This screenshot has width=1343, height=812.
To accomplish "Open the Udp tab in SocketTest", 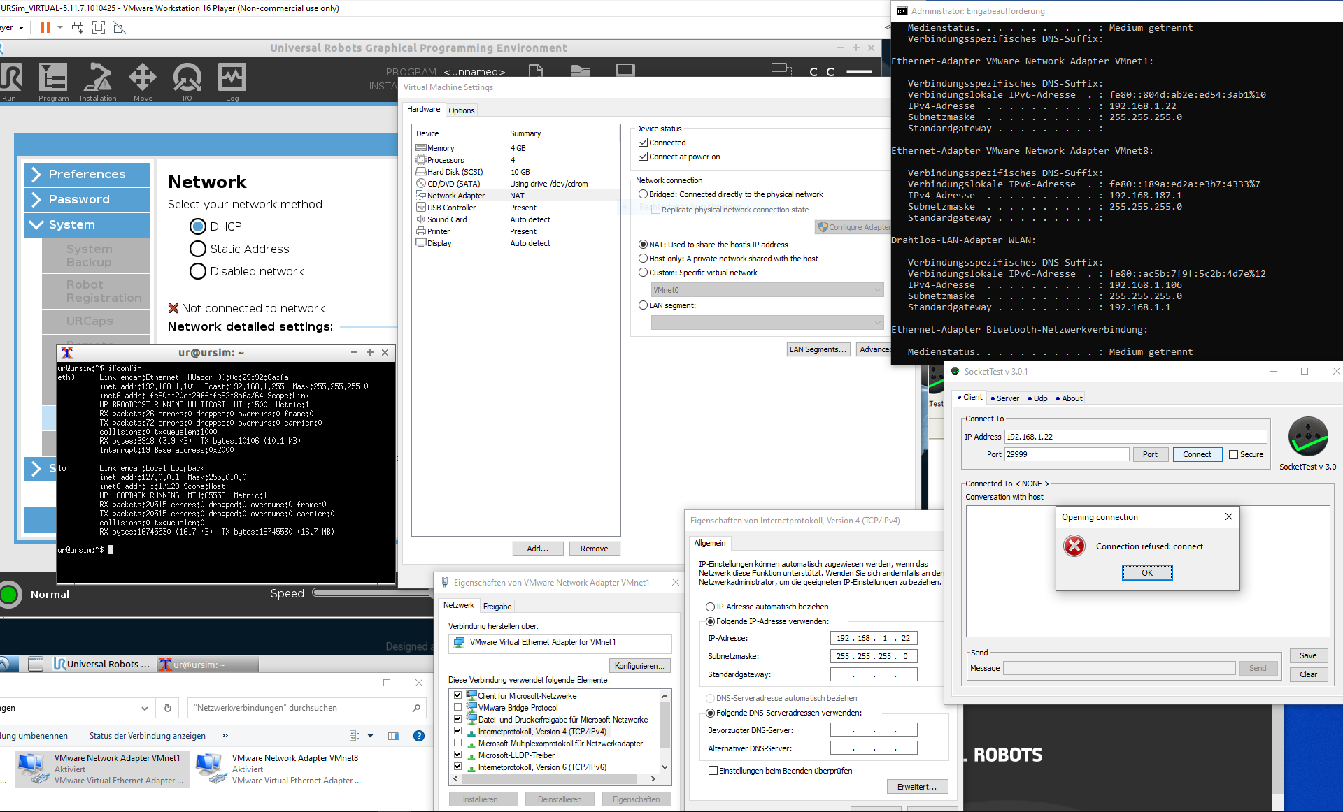I will [x=1037, y=398].
